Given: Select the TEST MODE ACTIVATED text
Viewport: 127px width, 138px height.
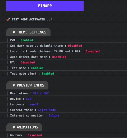Looking at the screenshot, I should [x=32, y=19].
